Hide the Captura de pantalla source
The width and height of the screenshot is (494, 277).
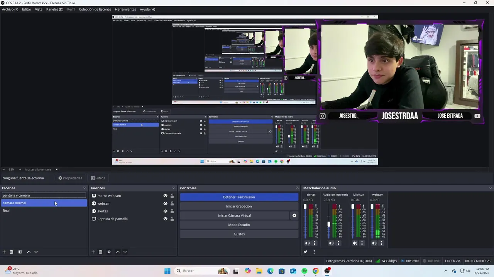point(165,219)
